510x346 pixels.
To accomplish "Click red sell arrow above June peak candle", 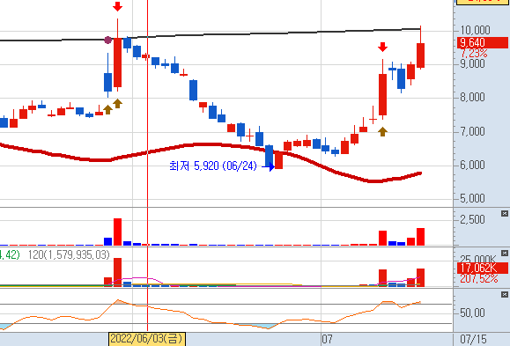I will coord(117,6).
